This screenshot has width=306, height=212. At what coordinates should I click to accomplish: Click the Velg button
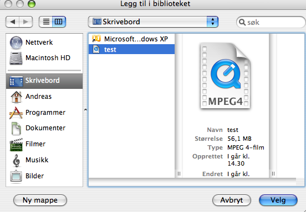[278, 200]
